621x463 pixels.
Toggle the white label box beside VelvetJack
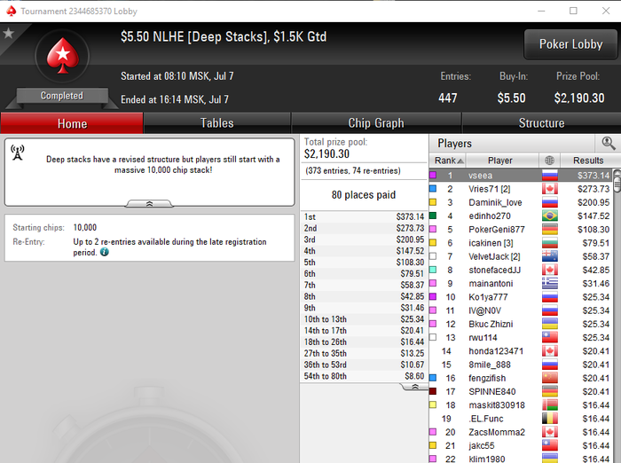coord(433,256)
